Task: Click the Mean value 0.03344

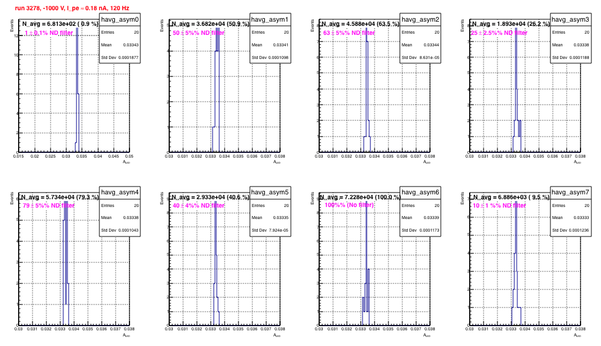Action: tap(431, 45)
